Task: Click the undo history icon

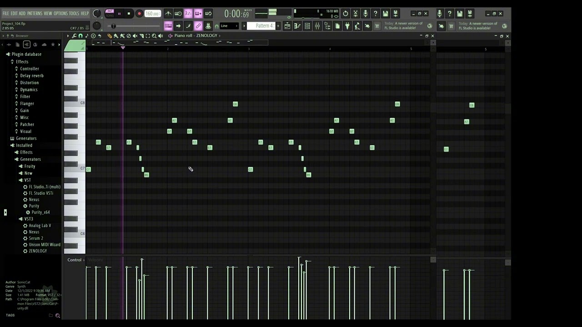Action: pyautogui.click(x=345, y=14)
